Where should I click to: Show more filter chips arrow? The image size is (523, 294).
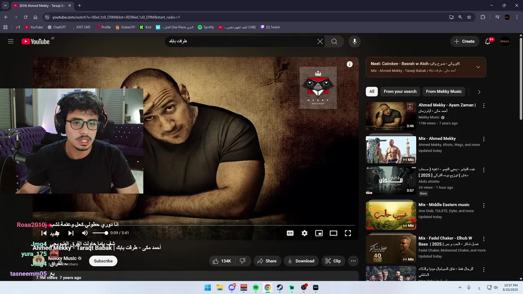pos(479,92)
